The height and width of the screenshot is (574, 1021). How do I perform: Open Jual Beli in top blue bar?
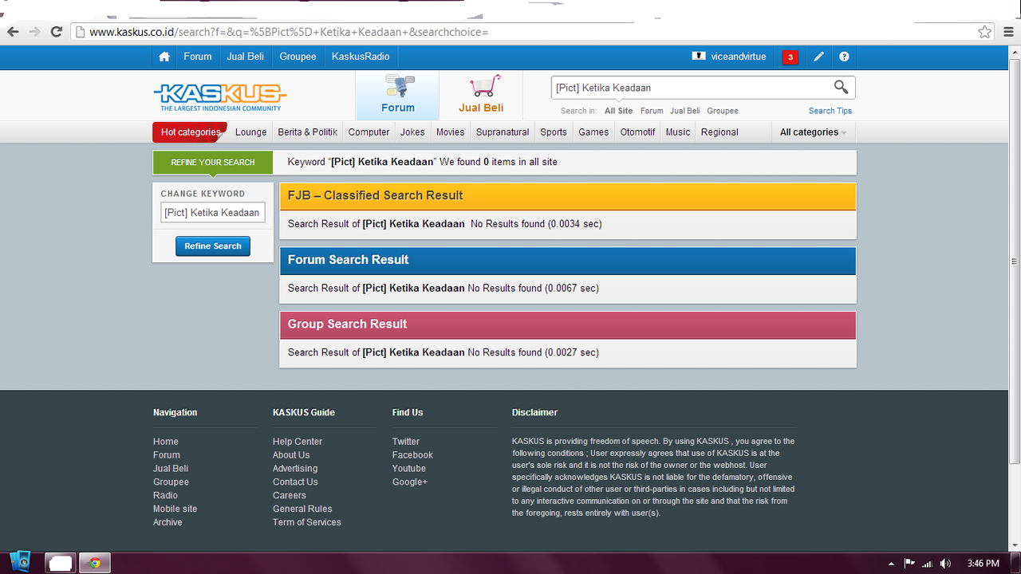tap(246, 57)
